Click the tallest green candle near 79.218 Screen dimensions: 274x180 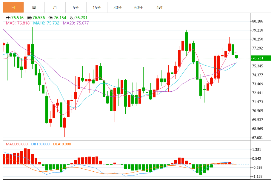pos(187,42)
